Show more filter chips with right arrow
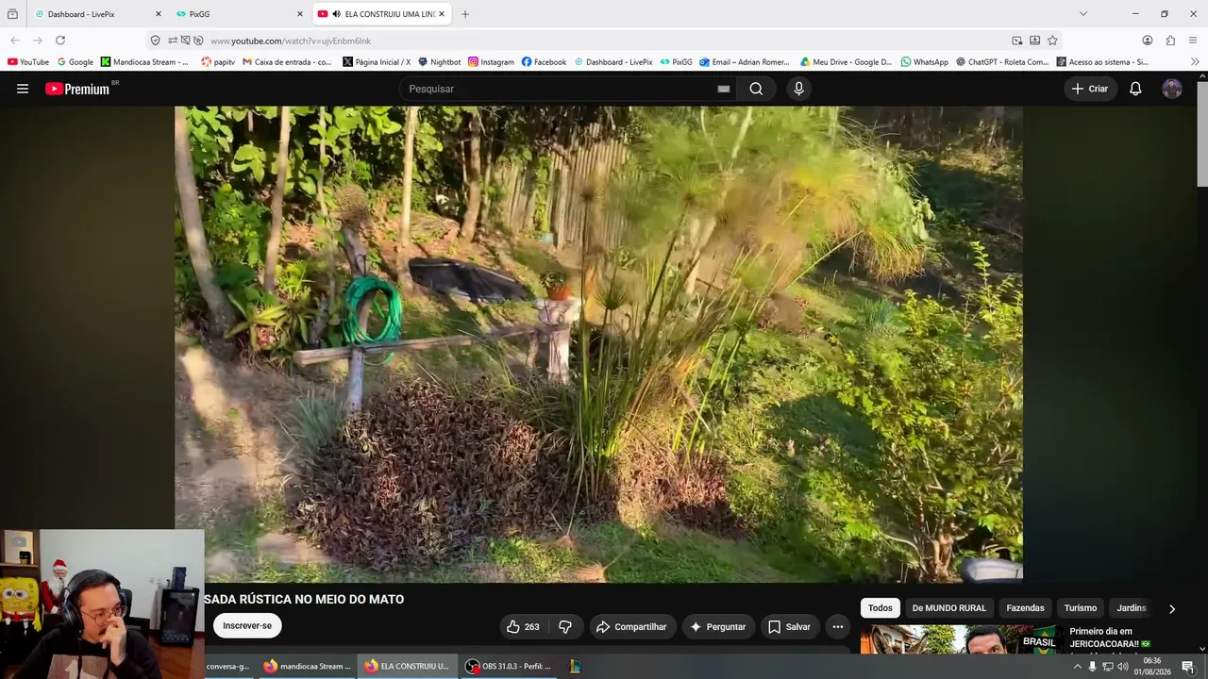The height and width of the screenshot is (679, 1208). pos(1172,608)
